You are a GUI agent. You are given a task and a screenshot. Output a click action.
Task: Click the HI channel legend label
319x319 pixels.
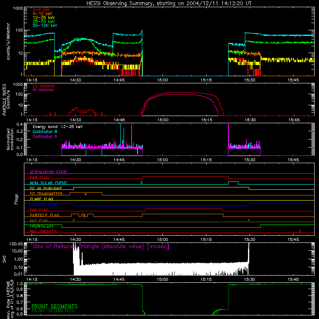43,90
